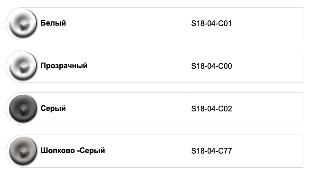Viewport: 310px width, 173px height.
Task: Select the code cell in the Белый row
Action: tap(245, 24)
